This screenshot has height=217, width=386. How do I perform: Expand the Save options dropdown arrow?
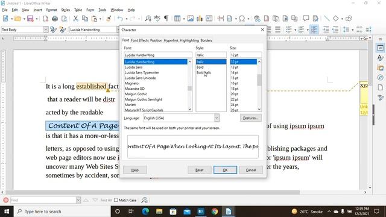tap(36, 19)
